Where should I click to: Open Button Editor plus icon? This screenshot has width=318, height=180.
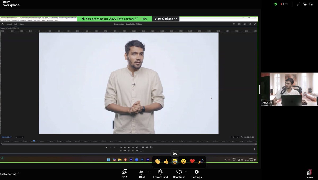click(254, 149)
